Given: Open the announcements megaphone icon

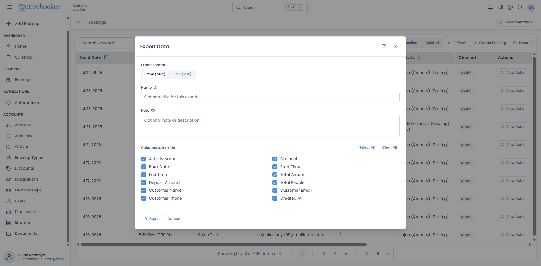Looking at the screenshot, I should [x=500, y=7].
